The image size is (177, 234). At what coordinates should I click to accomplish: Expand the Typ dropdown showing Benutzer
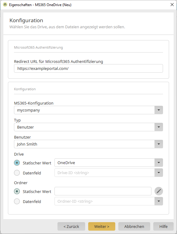click(x=159, y=127)
